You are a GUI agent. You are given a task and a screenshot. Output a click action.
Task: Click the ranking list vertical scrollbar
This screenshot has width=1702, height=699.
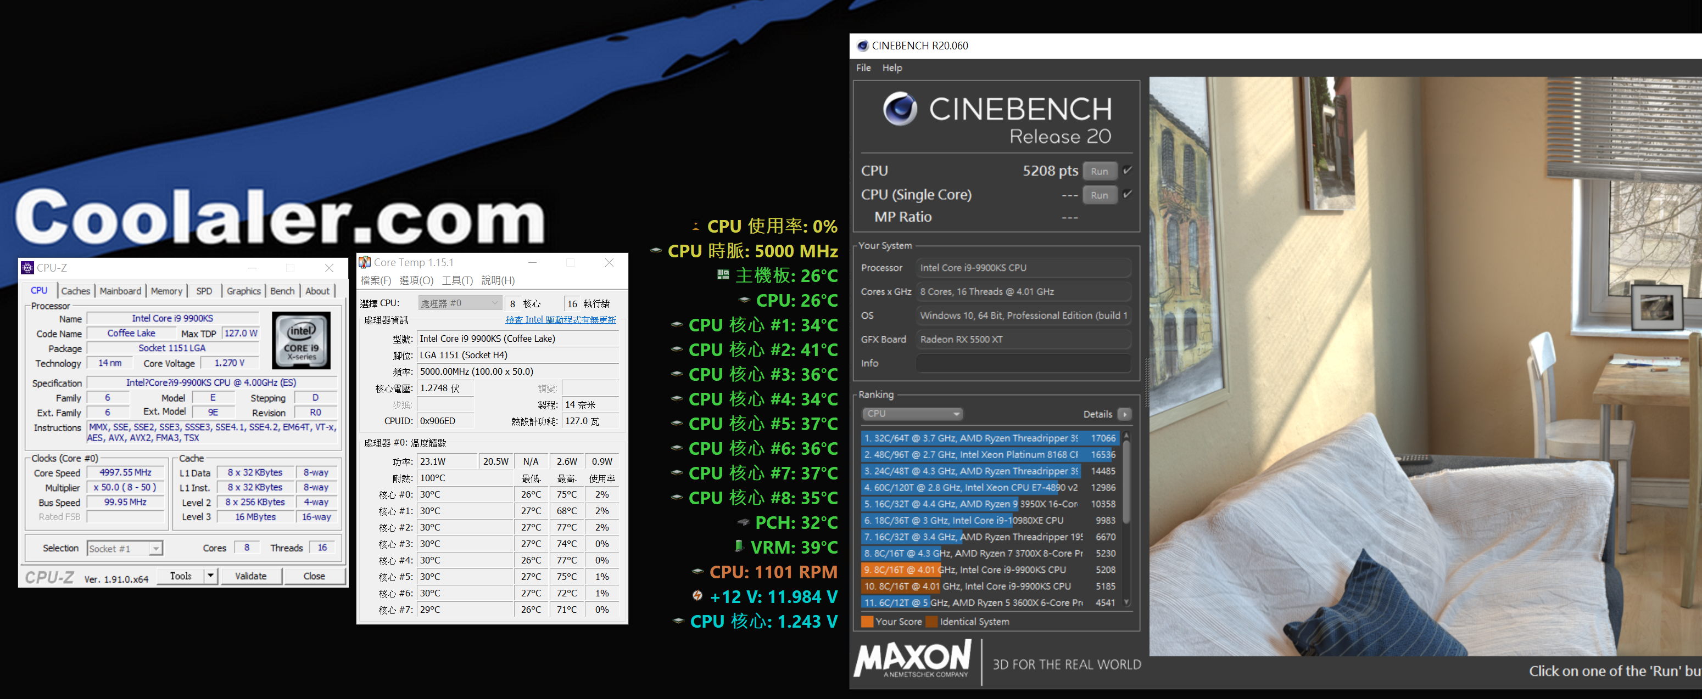(1126, 520)
